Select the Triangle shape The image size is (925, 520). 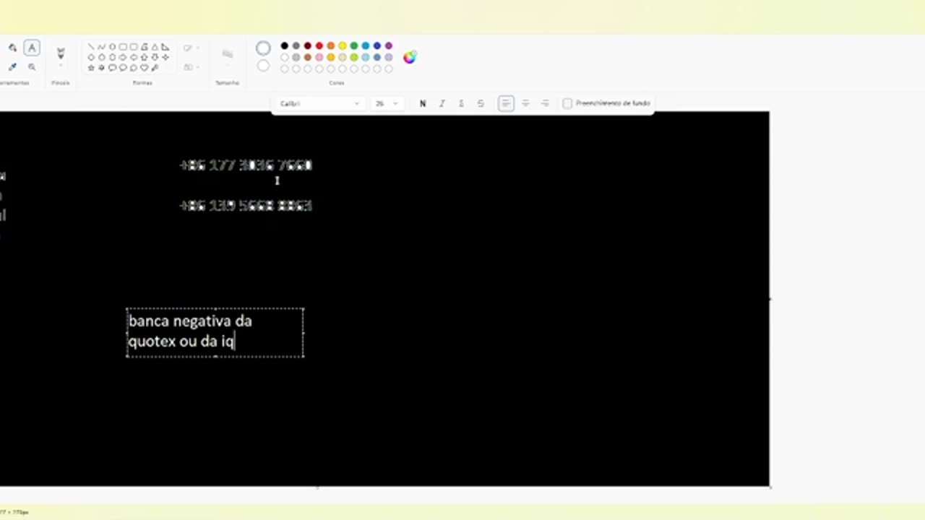(155, 47)
